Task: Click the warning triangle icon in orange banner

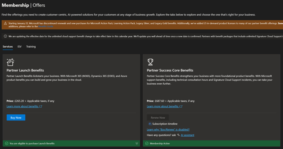Action: click(5, 23)
